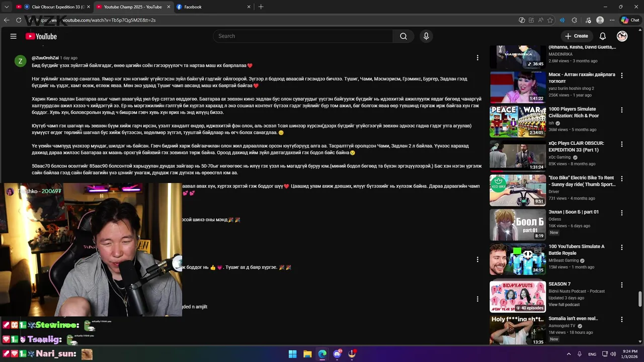Open the tab search dropdown chevron

(x=7, y=7)
